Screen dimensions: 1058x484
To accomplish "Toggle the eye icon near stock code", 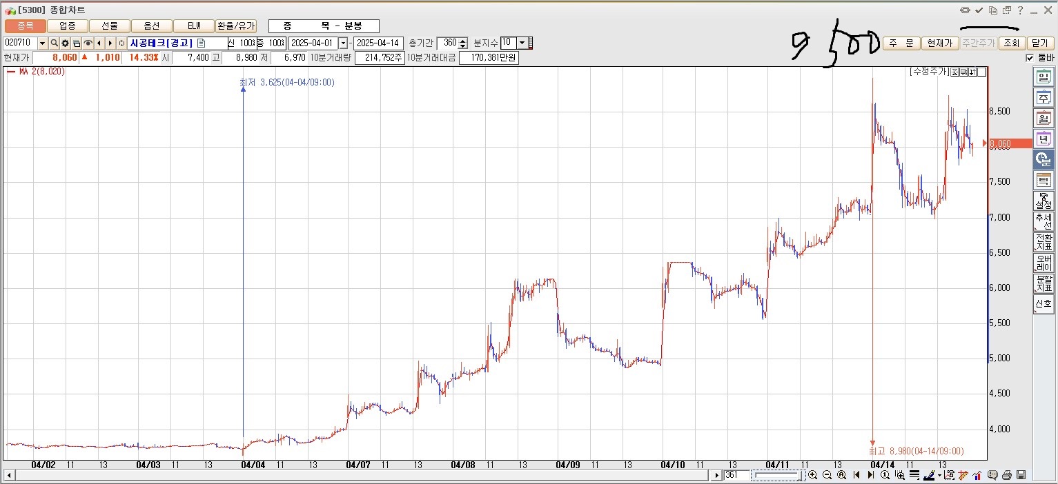I will 88,43.
